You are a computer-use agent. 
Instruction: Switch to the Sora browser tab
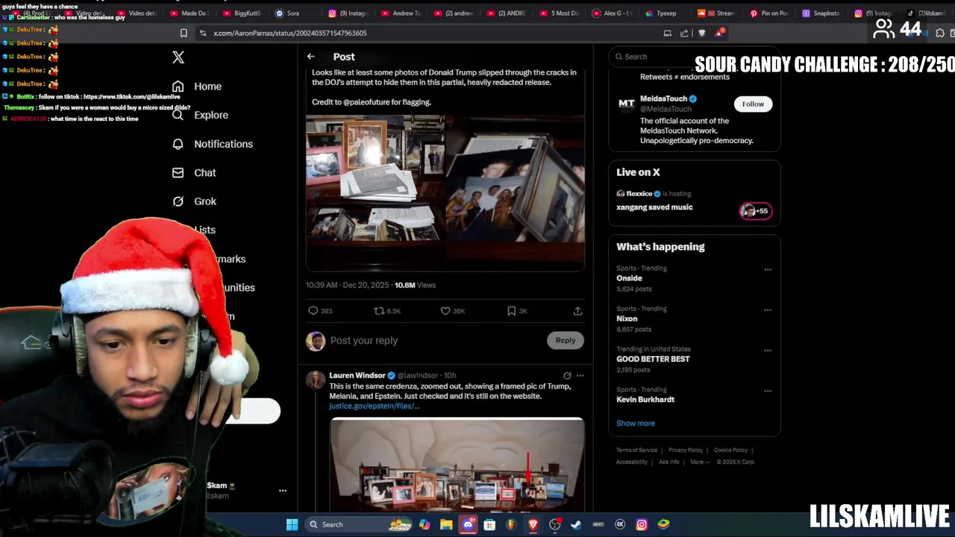pos(288,13)
